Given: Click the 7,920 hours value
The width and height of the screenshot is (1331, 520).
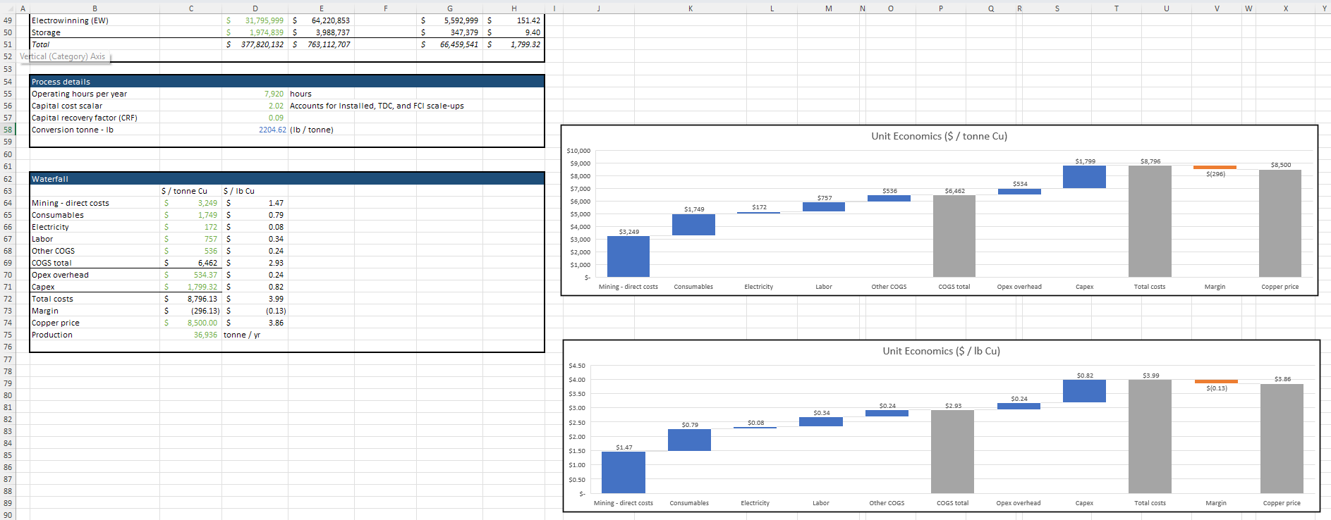Looking at the screenshot, I should 255,94.
